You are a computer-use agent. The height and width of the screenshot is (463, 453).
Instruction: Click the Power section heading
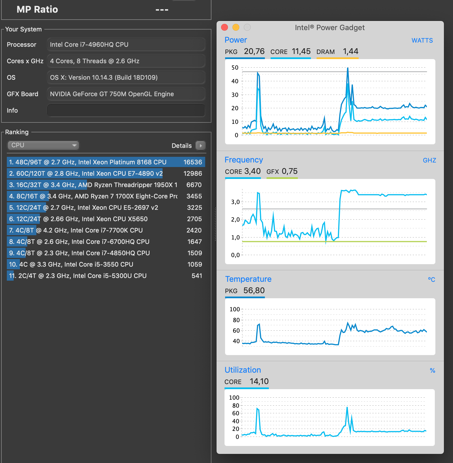[x=236, y=40]
